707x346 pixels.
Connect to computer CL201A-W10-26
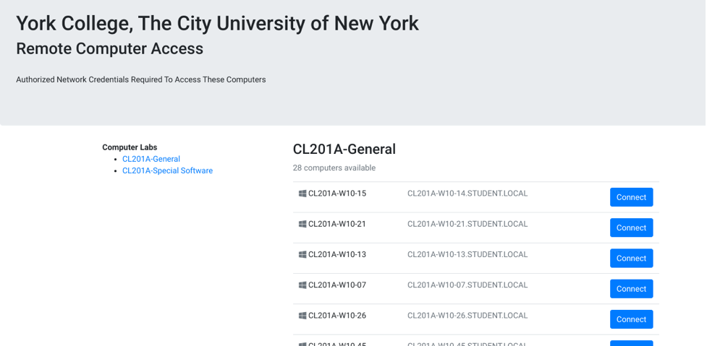631,319
